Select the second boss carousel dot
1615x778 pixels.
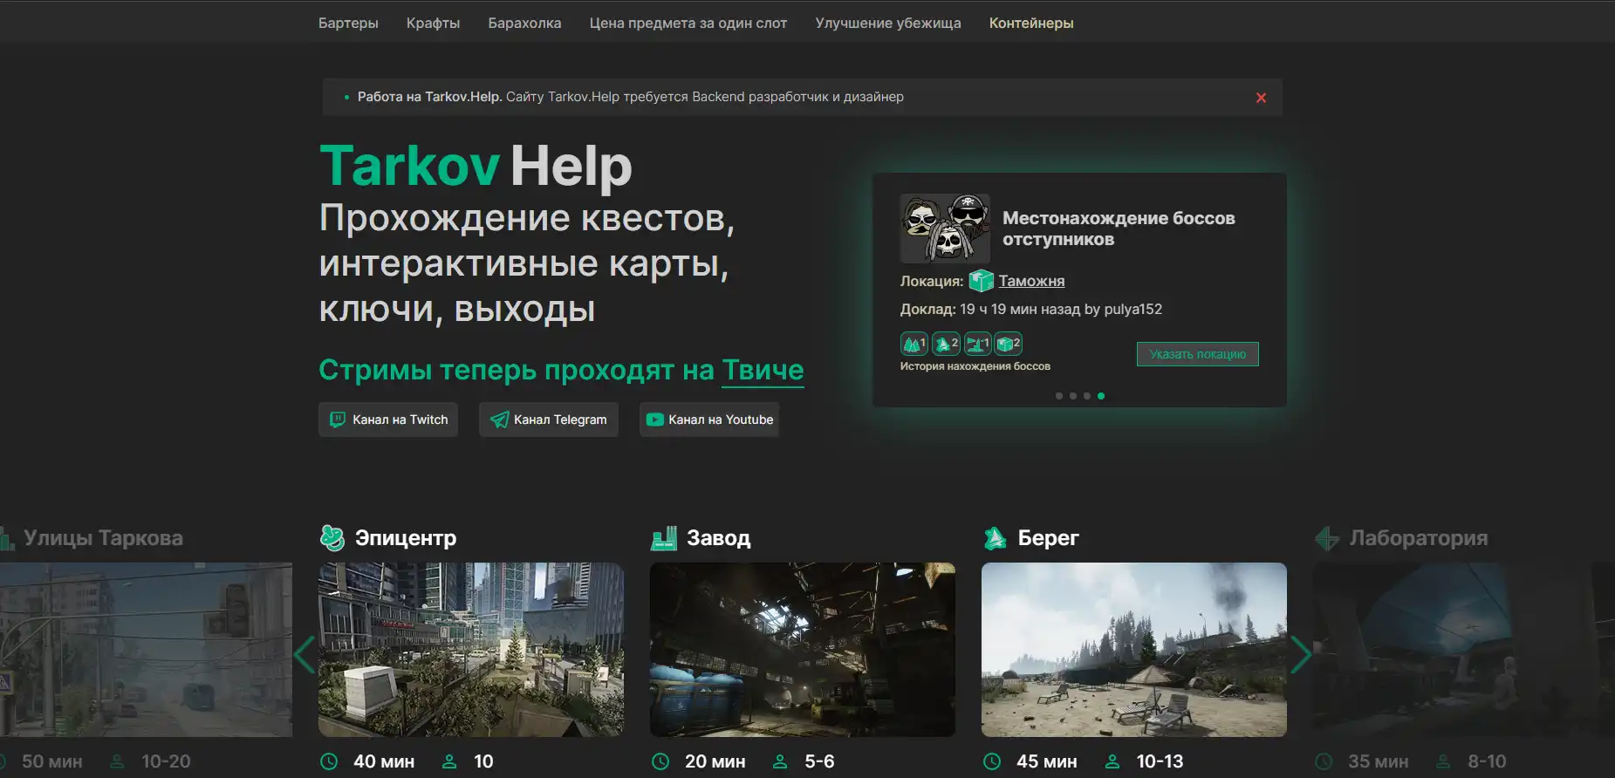point(1073,396)
